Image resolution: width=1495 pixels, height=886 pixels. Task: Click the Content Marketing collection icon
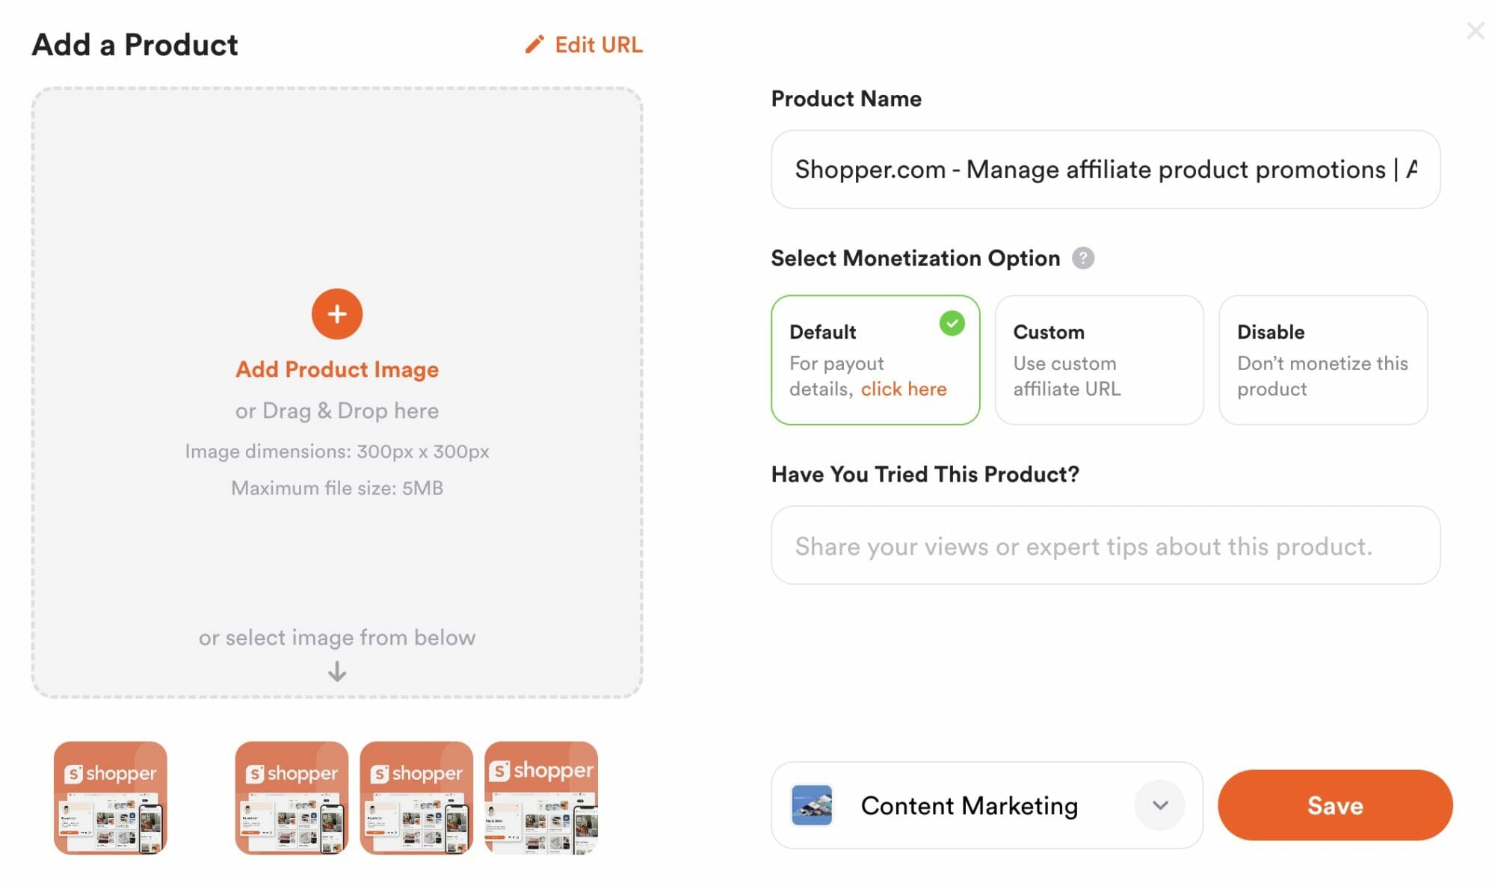pos(812,805)
